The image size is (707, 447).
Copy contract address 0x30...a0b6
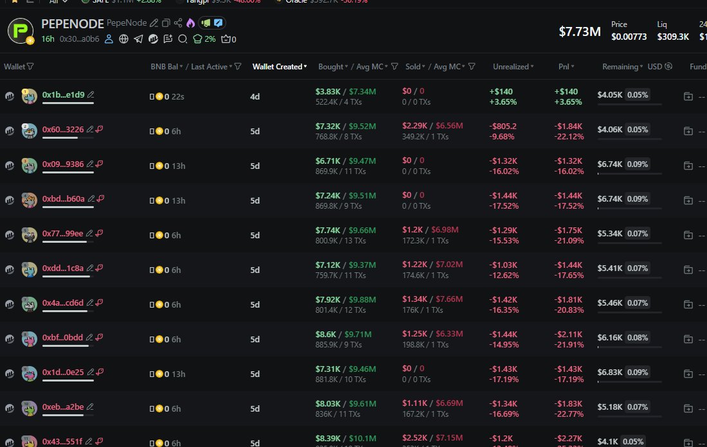pyautogui.click(x=79, y=39)
